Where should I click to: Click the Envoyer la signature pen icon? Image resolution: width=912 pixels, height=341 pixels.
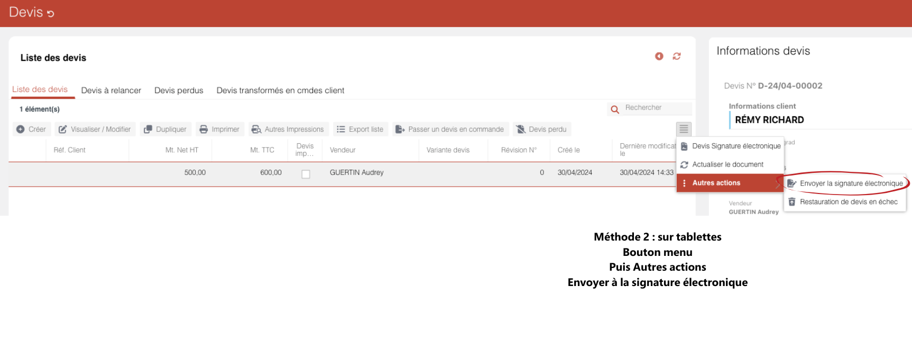coord(792,183)
